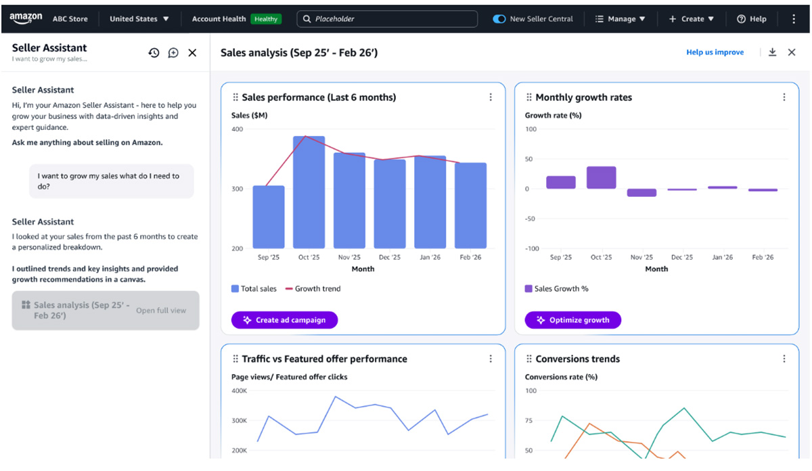This screenshot has height=471, width=812.
Task: Click the Monthly growth rates drag handle
Action: pyautogui.click(x=529, y=97)
